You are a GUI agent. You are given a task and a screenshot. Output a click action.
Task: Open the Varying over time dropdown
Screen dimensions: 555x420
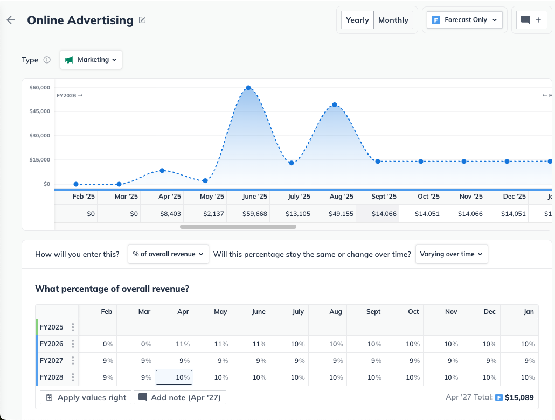tap(452, 254)
